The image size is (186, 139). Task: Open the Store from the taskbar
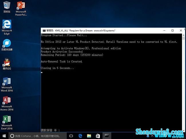[x=98, y=136]
